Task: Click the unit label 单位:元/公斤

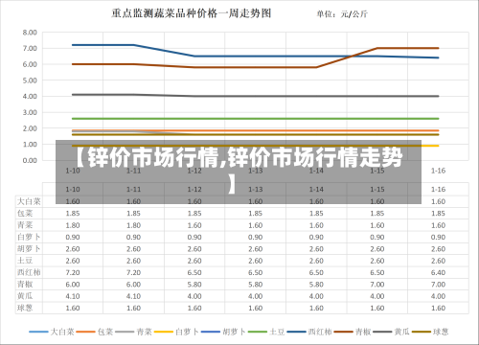Action: pyautogui.click(x=342, y=14)
